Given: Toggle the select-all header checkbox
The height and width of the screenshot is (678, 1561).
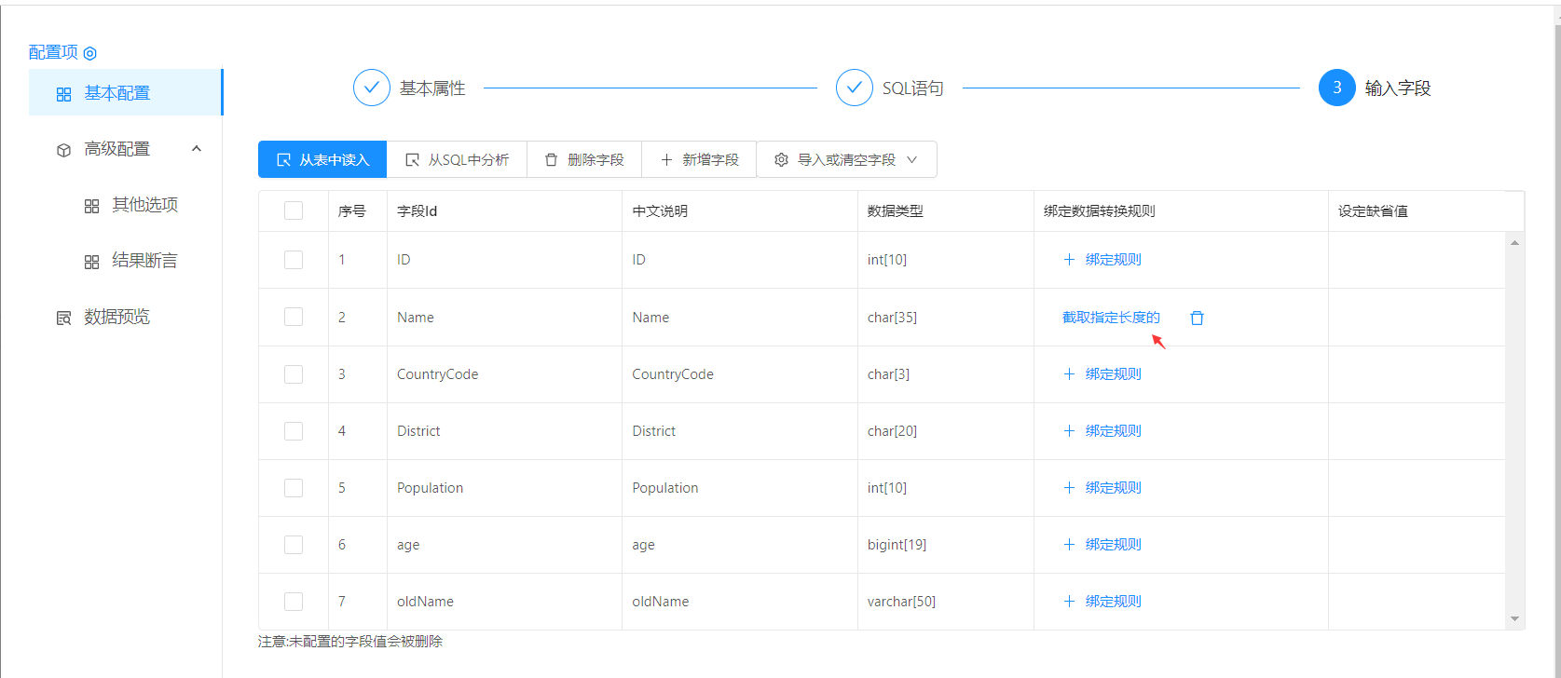Looking at the screenshot, I should click(294, 211).
